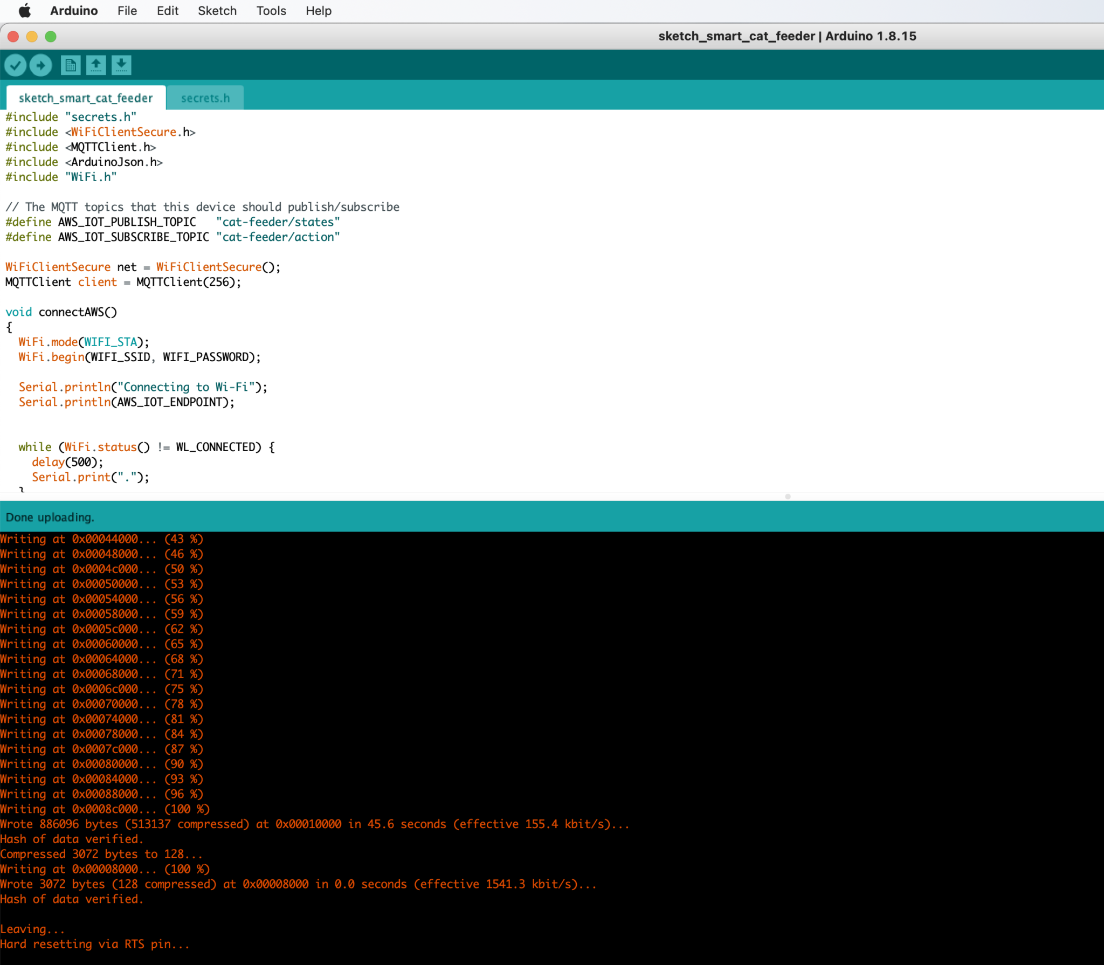Click the red close window button

click(x=13, y=37)
